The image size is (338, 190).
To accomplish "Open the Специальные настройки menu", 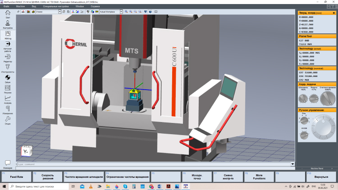I will [x=56, y=6].
